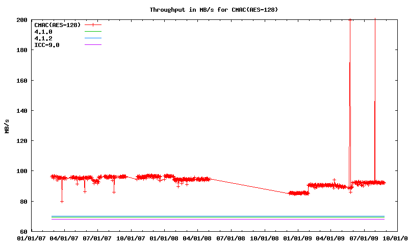The image size is (408, 245).
Task: Click the isolated data point above 04/01/09
Action: (334, 180)
